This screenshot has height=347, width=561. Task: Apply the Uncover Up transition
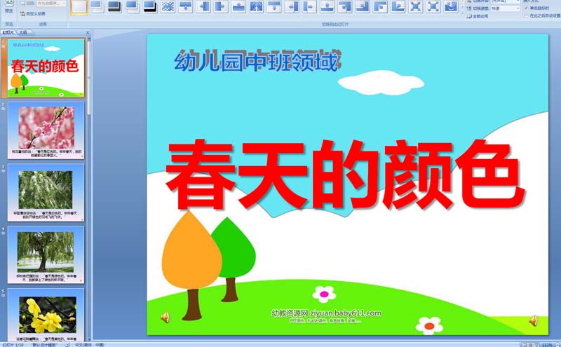pyautogui.click(x=327, y=6)
